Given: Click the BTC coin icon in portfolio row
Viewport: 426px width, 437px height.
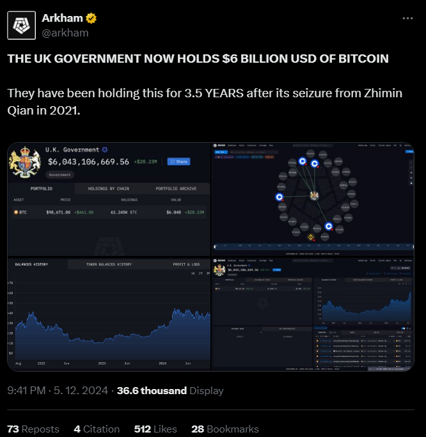Looking at the screenshot, I should 16,212.
